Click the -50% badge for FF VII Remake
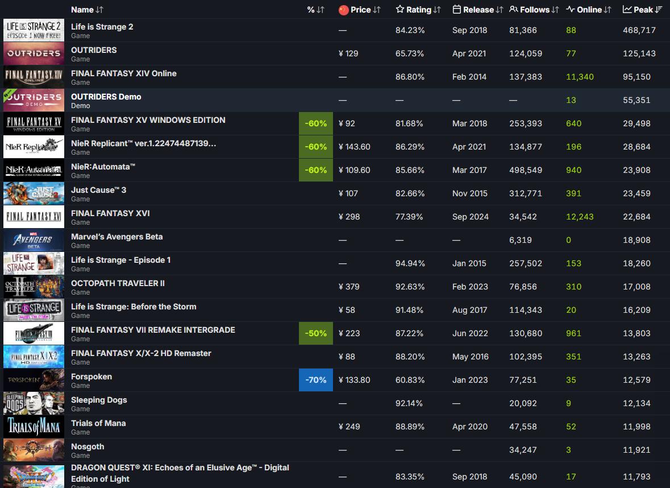 pos(315,333)
